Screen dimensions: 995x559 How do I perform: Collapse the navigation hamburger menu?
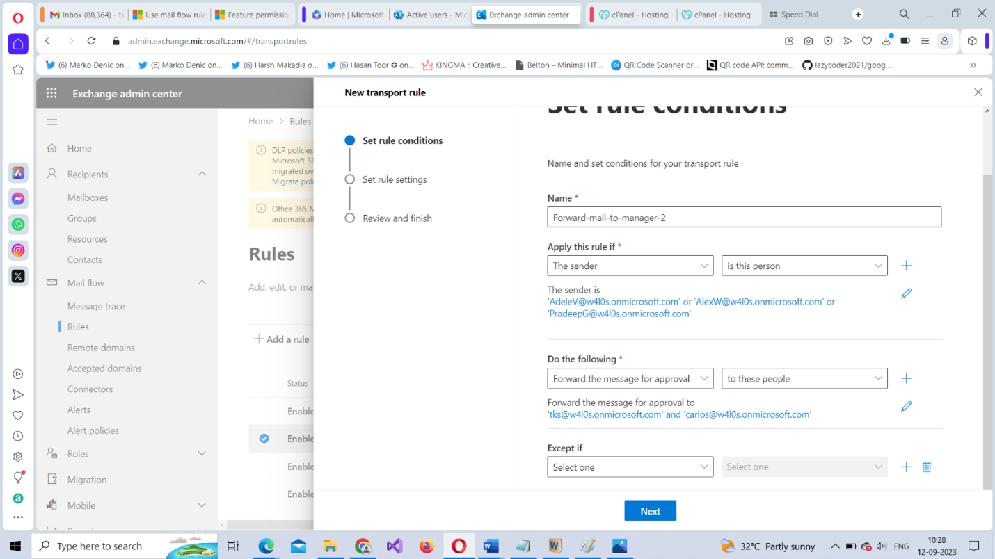(x=51, y=122)
